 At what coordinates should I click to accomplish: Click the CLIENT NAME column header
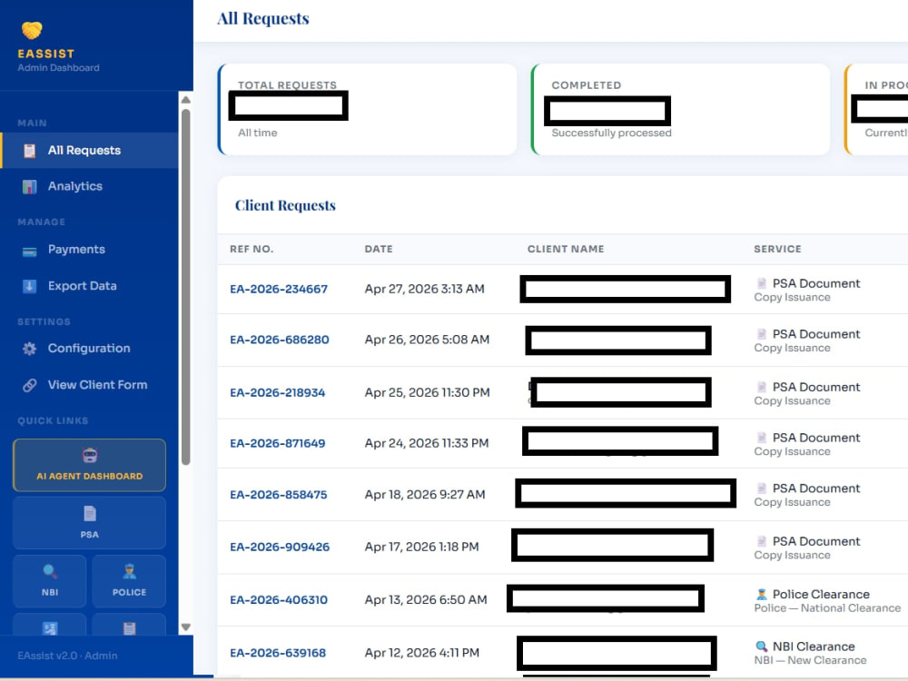pyautogui.click(x=566, y=249)
